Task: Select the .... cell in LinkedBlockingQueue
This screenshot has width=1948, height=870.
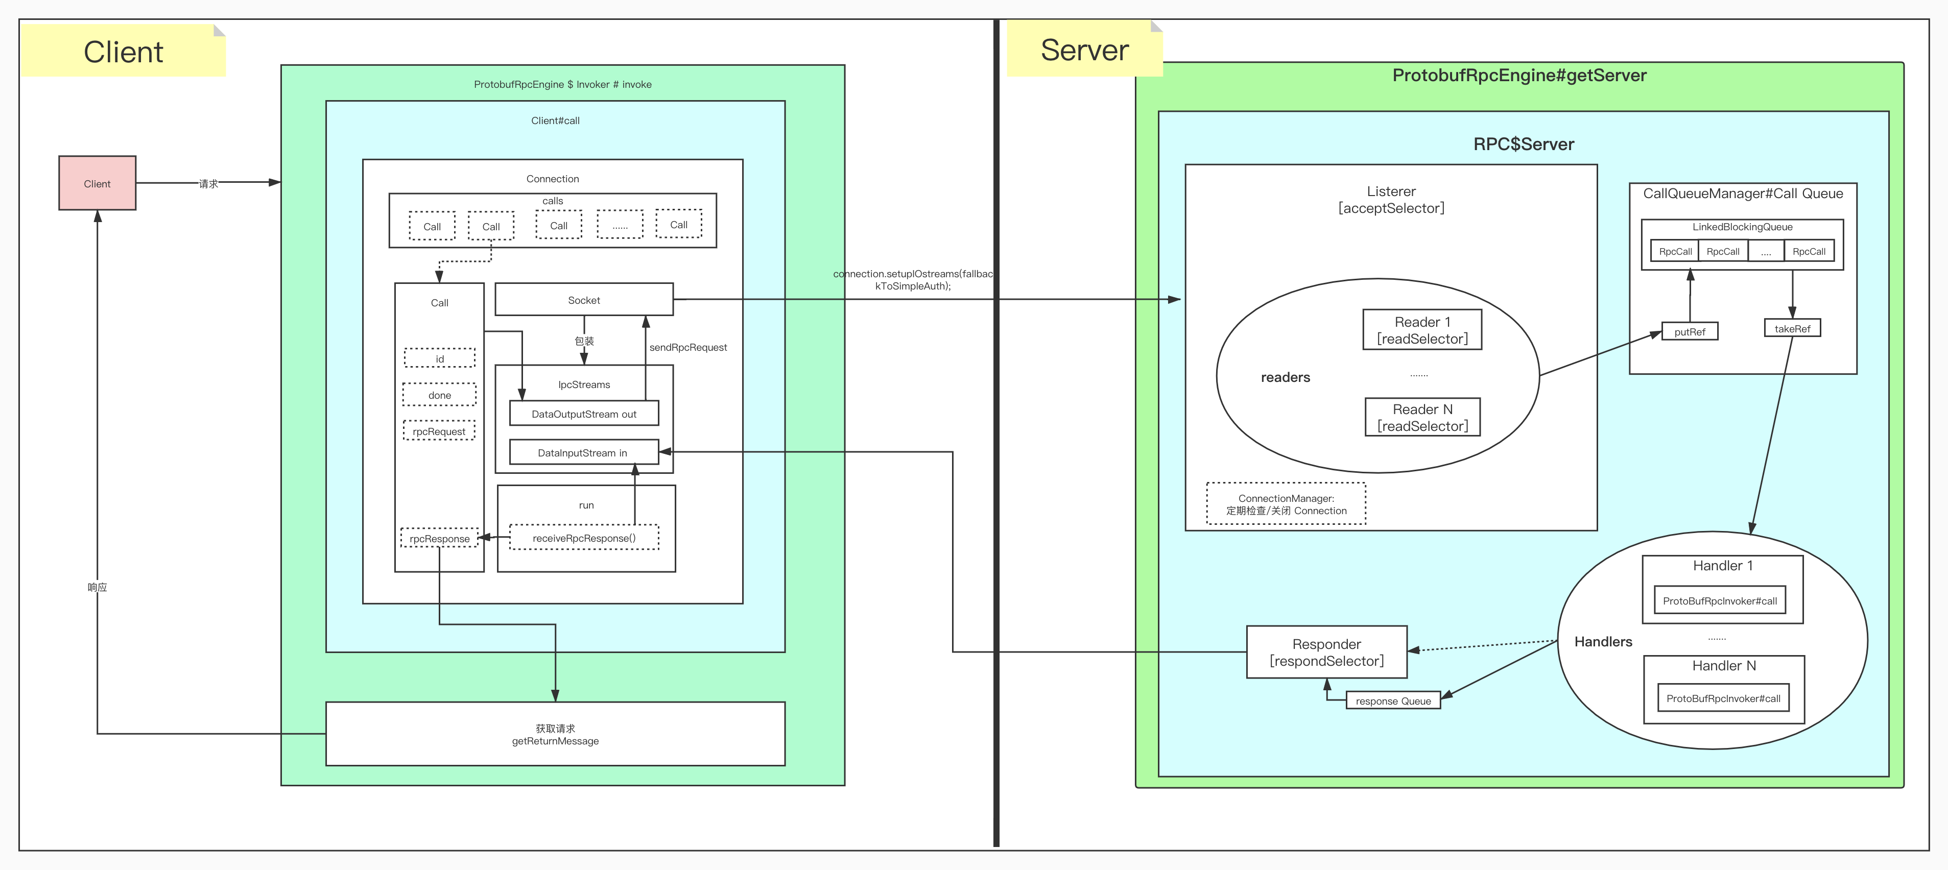Action: pyautogui.click(x=1766, y=252)
